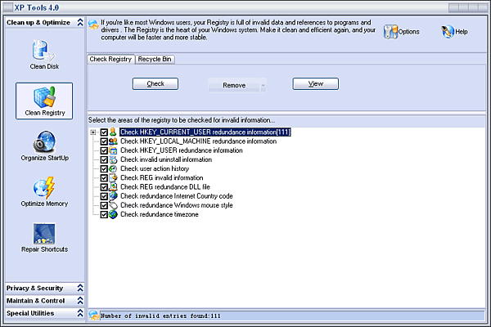This screenshot has width=491, height=327.
Task: Uncheck HKEY_LOCAL_MACHINE redundance checkbox
Action: [x=104, y=141]
